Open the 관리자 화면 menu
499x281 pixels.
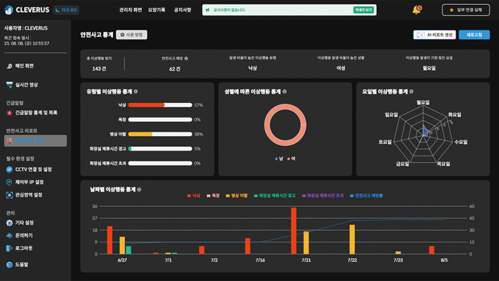click(132, 10)
